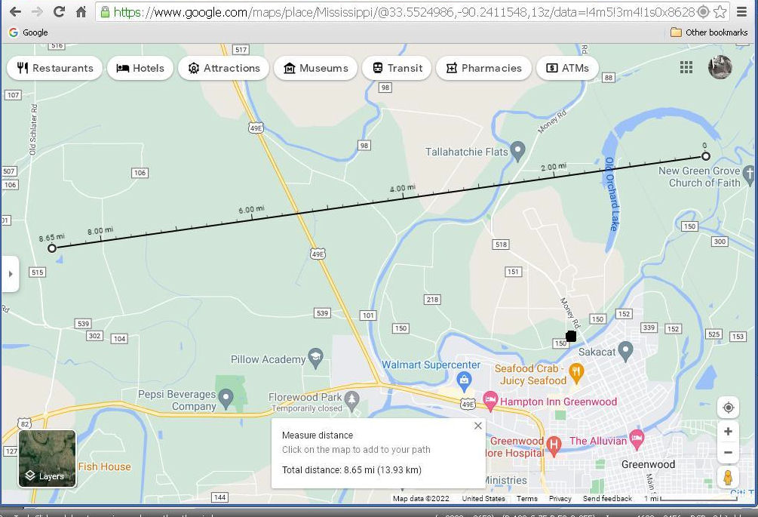Open the Other bookmarks folder
758x517 pixels.
click(709, 32)
